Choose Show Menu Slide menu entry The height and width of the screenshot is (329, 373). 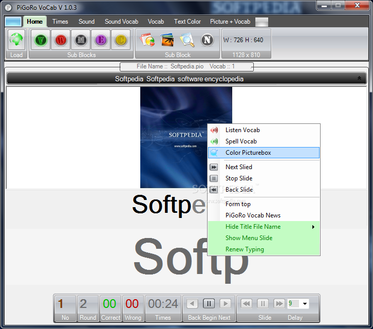click(x=264, y=238)
